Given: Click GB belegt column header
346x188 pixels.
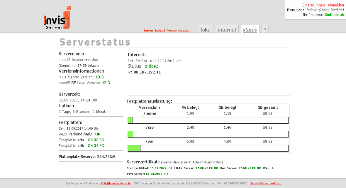Looking at the screenshot, I should click(x=228, y=107).
